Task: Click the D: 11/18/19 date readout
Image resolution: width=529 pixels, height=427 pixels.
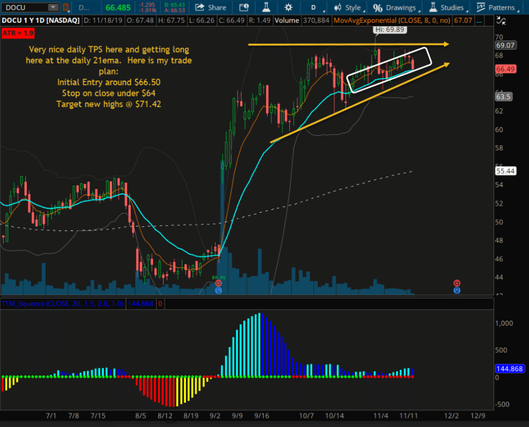Action: click(x=103, y=21)
